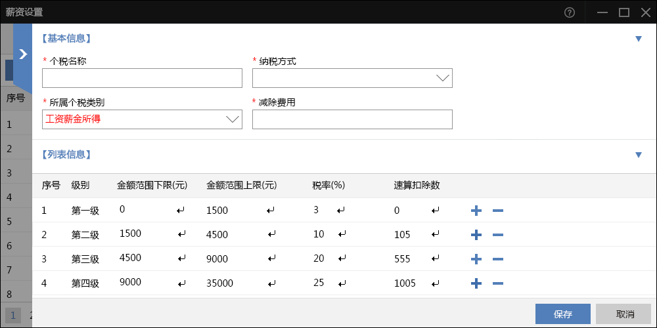Delete the 第四级 row using minus
The height and width of the screenshot is (328, 657).
(497, 283)
